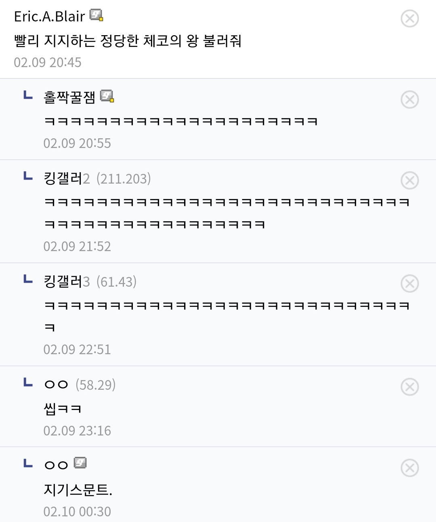Tap the reply text 지기스문트.
The height and width of the screenshot is (522, 436).
pos(78,490)
